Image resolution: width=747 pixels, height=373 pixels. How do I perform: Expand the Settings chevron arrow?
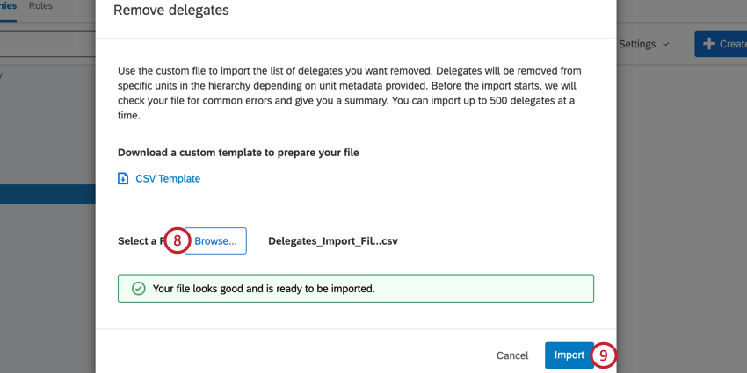pos(666,44)
